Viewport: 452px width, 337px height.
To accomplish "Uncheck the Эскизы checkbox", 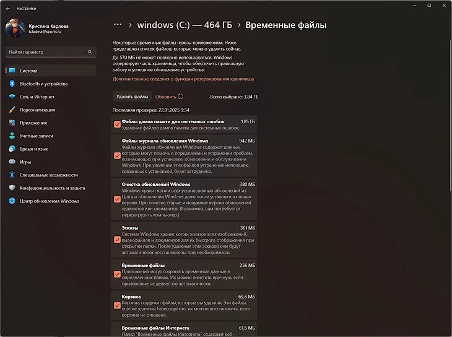I will (117, 239).
